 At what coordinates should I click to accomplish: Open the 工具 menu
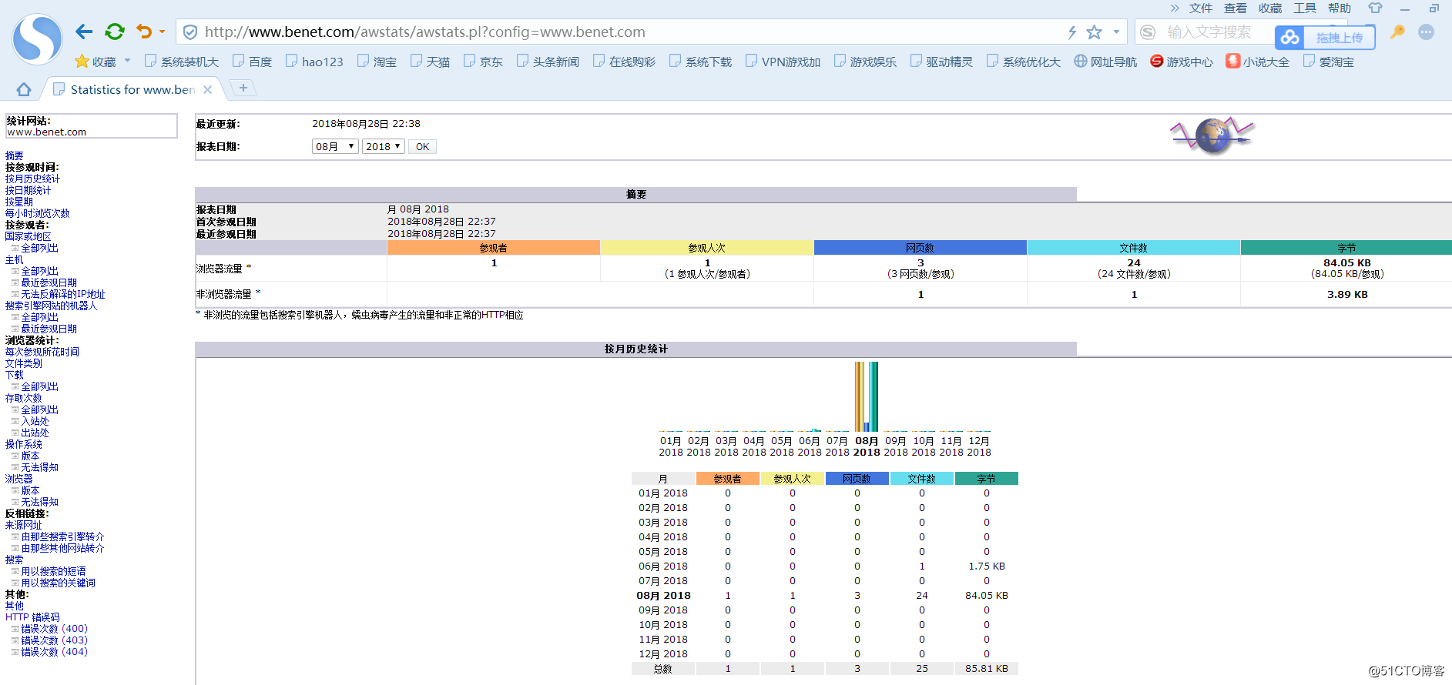click(x=1304, y=8)
